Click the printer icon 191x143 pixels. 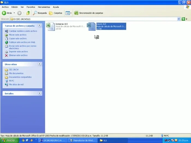tap(7, 52)
